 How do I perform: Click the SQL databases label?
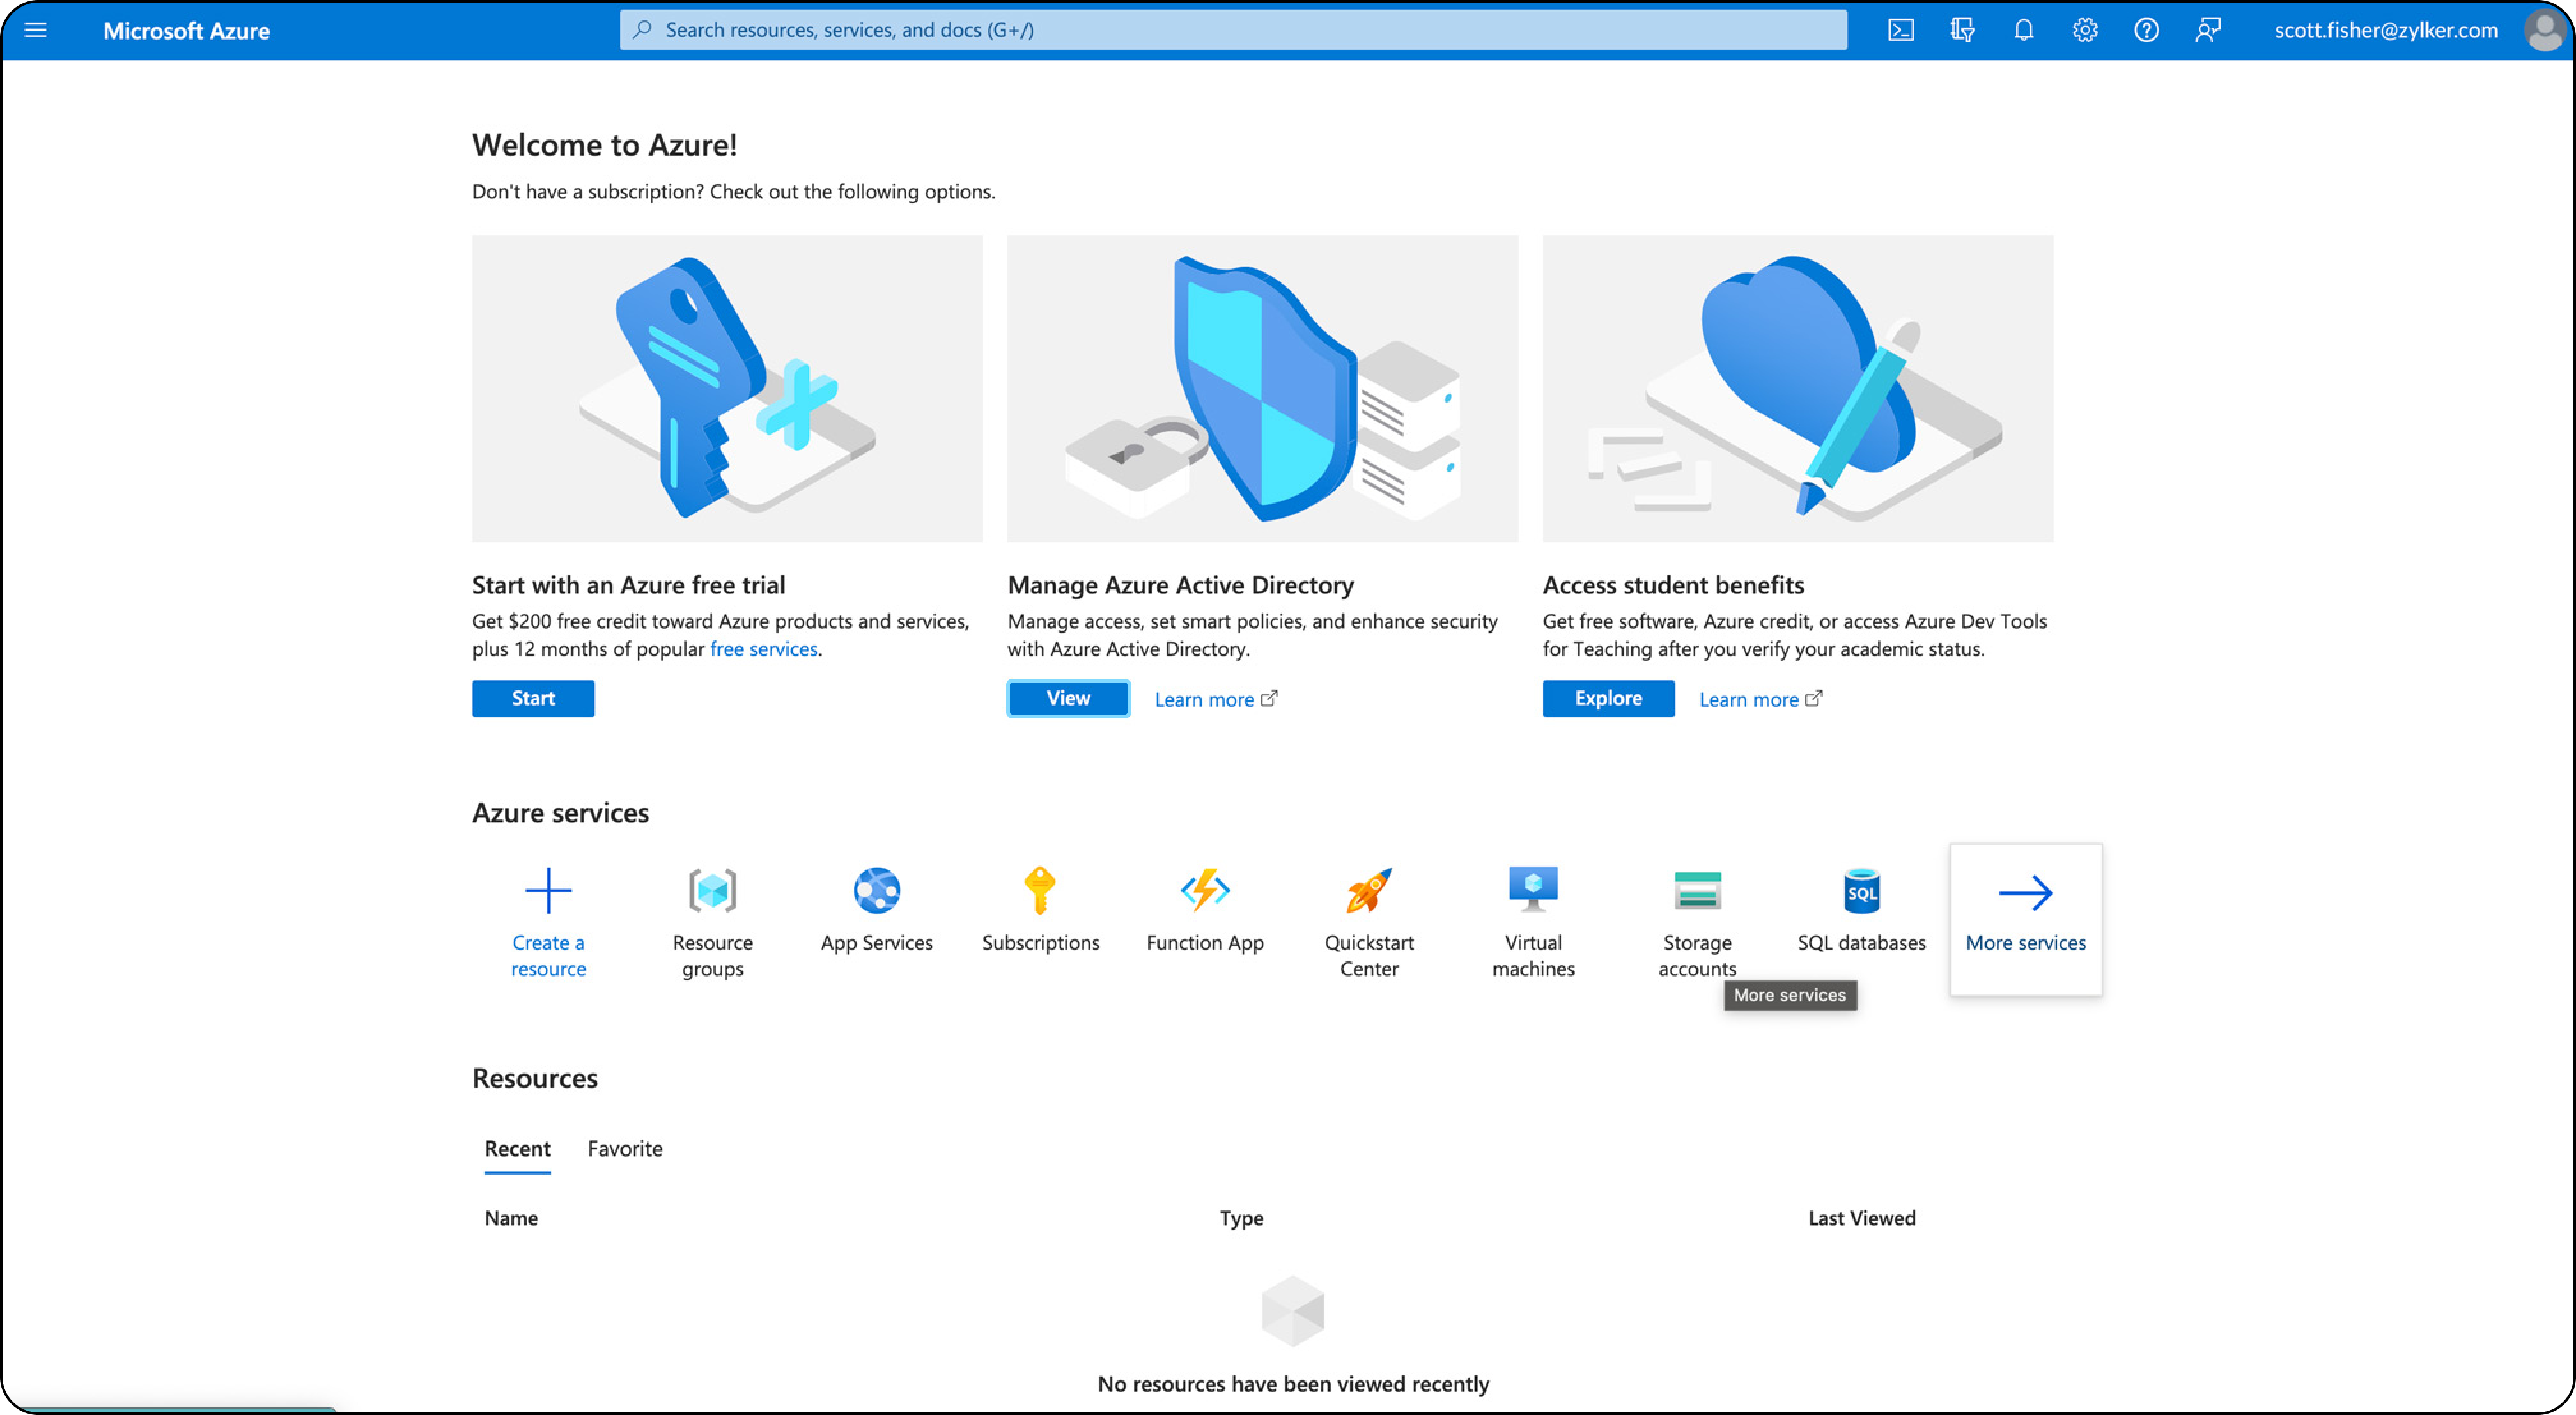(1861, 942)
